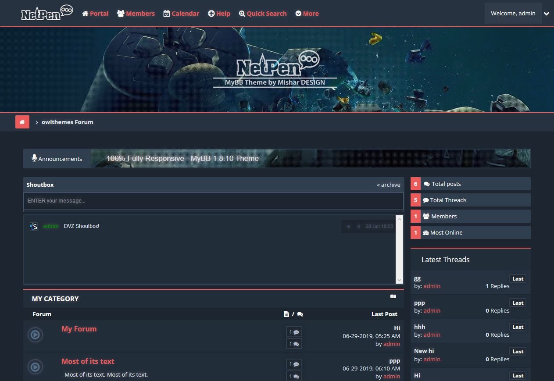The height and width of the screenshot is (381, 554).
Task: Click the NetPen logo in the navbar
Action: 47,13
